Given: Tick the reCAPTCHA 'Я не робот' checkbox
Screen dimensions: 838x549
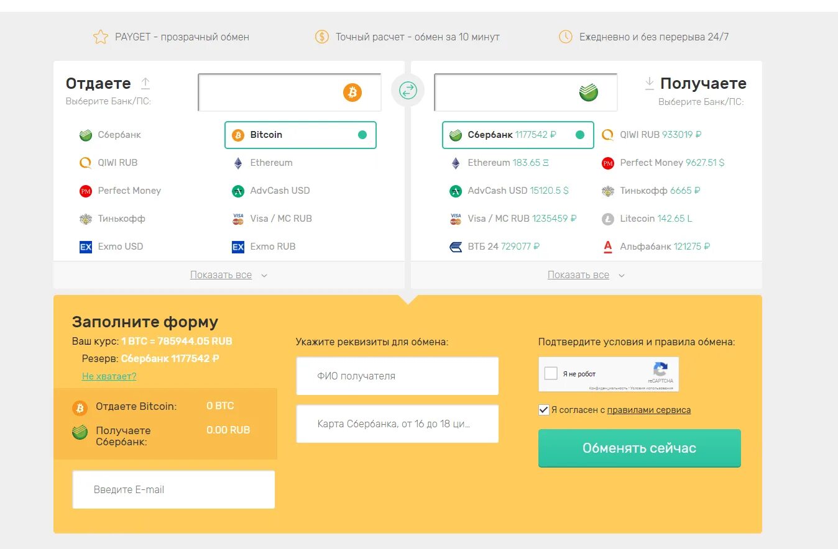Looking at the screenshot, I should pyautogui.click(x=551, y=373).
